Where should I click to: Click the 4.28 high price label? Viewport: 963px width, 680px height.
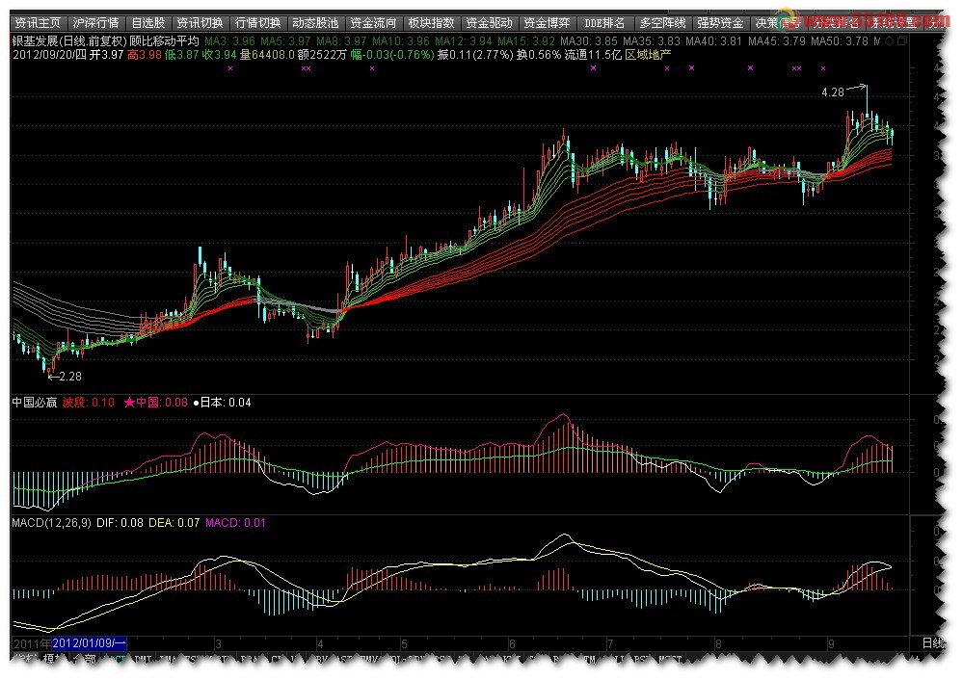pos(833,92)
